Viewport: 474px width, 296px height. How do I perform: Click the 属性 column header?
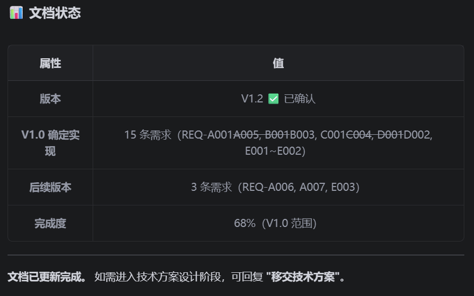tap(50, 64)
